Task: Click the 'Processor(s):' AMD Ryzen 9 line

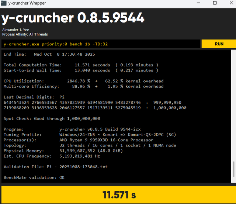Action: point(79,140)
